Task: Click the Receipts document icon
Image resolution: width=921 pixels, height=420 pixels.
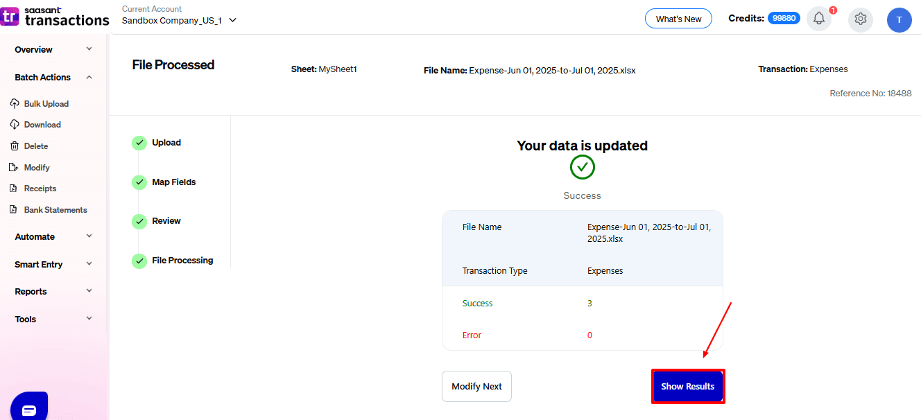Action: [x=13, y=189]
